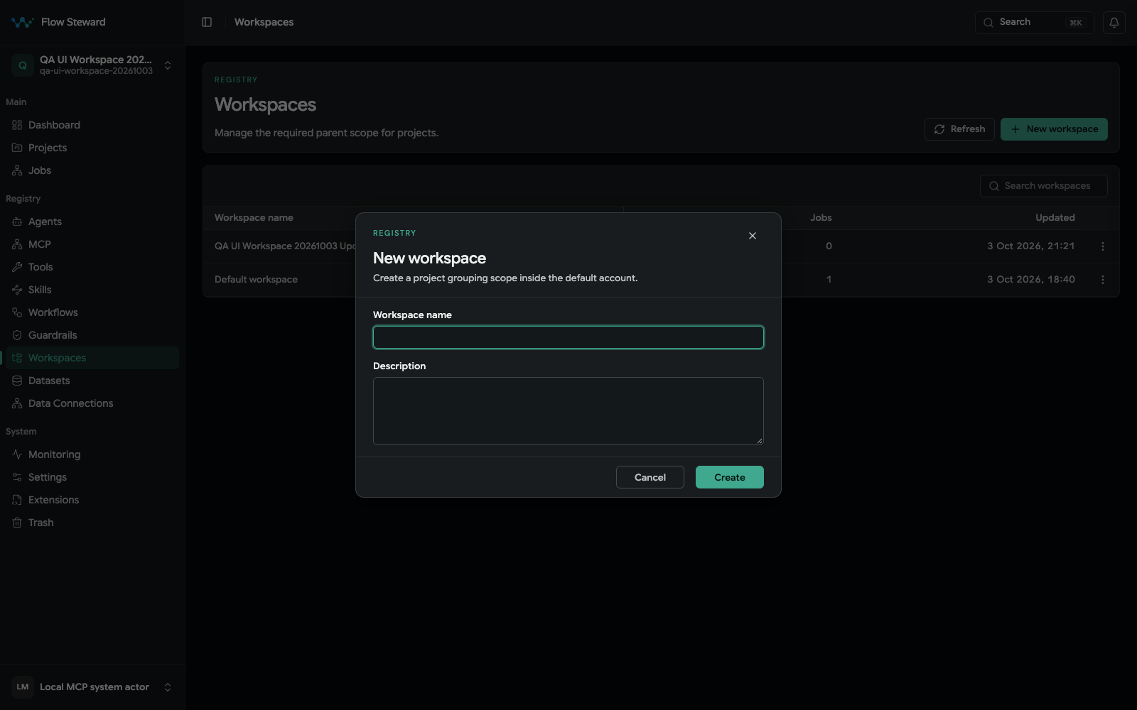The height and width of the screenshot is (710, 1137).
Task: Click the Default workspace row name
Action: (x=256, y=280)
